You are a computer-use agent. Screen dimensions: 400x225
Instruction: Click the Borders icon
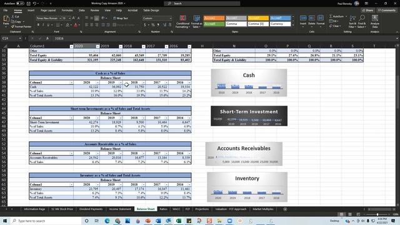click(58, 25)
